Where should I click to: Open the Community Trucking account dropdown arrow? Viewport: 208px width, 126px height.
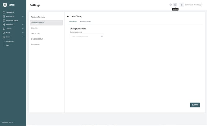click(x=203, y=5)
